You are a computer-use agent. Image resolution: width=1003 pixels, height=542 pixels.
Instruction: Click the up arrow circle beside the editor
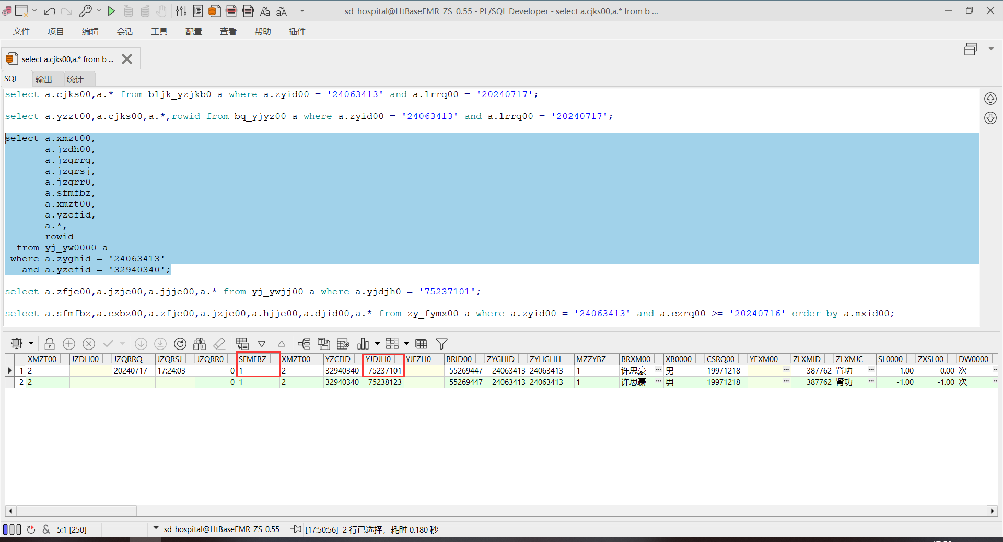(990, 99)
